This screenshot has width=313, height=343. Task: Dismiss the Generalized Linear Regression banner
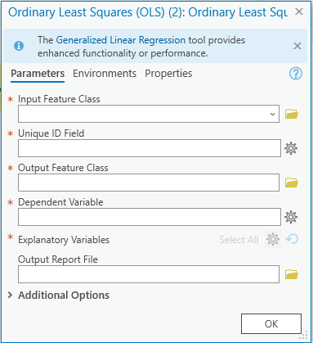297,46
